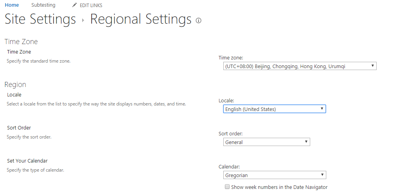Click the 'Select a locale from the list' description

pos(96,104)
